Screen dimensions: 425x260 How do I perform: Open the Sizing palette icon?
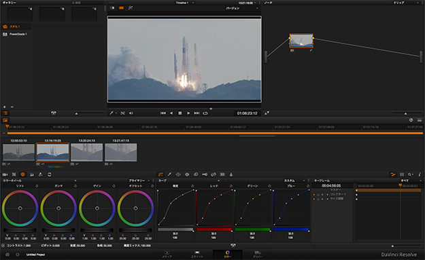(214, 174)
